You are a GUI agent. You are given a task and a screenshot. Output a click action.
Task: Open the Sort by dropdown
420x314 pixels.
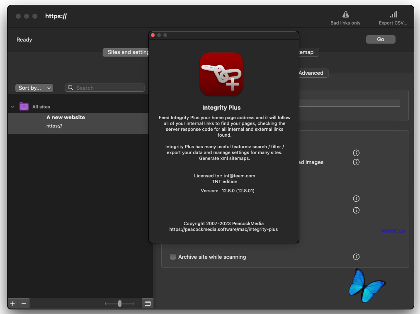(x=34, y=88)
